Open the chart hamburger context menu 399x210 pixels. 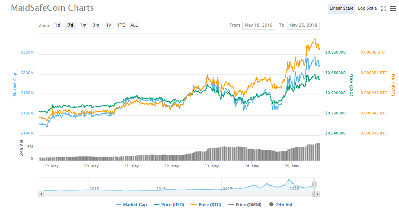pos(393,8)
